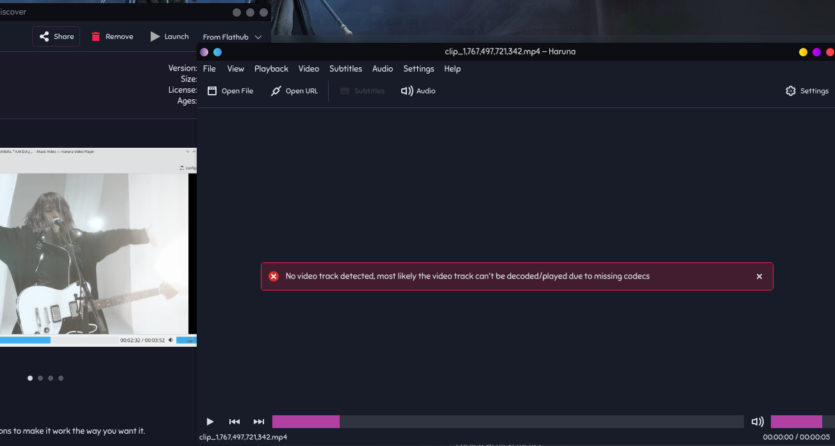Screen dimensions: 835x446
Task: Expand the From Flathub source dropdown
Action: (x=232, y=37)
